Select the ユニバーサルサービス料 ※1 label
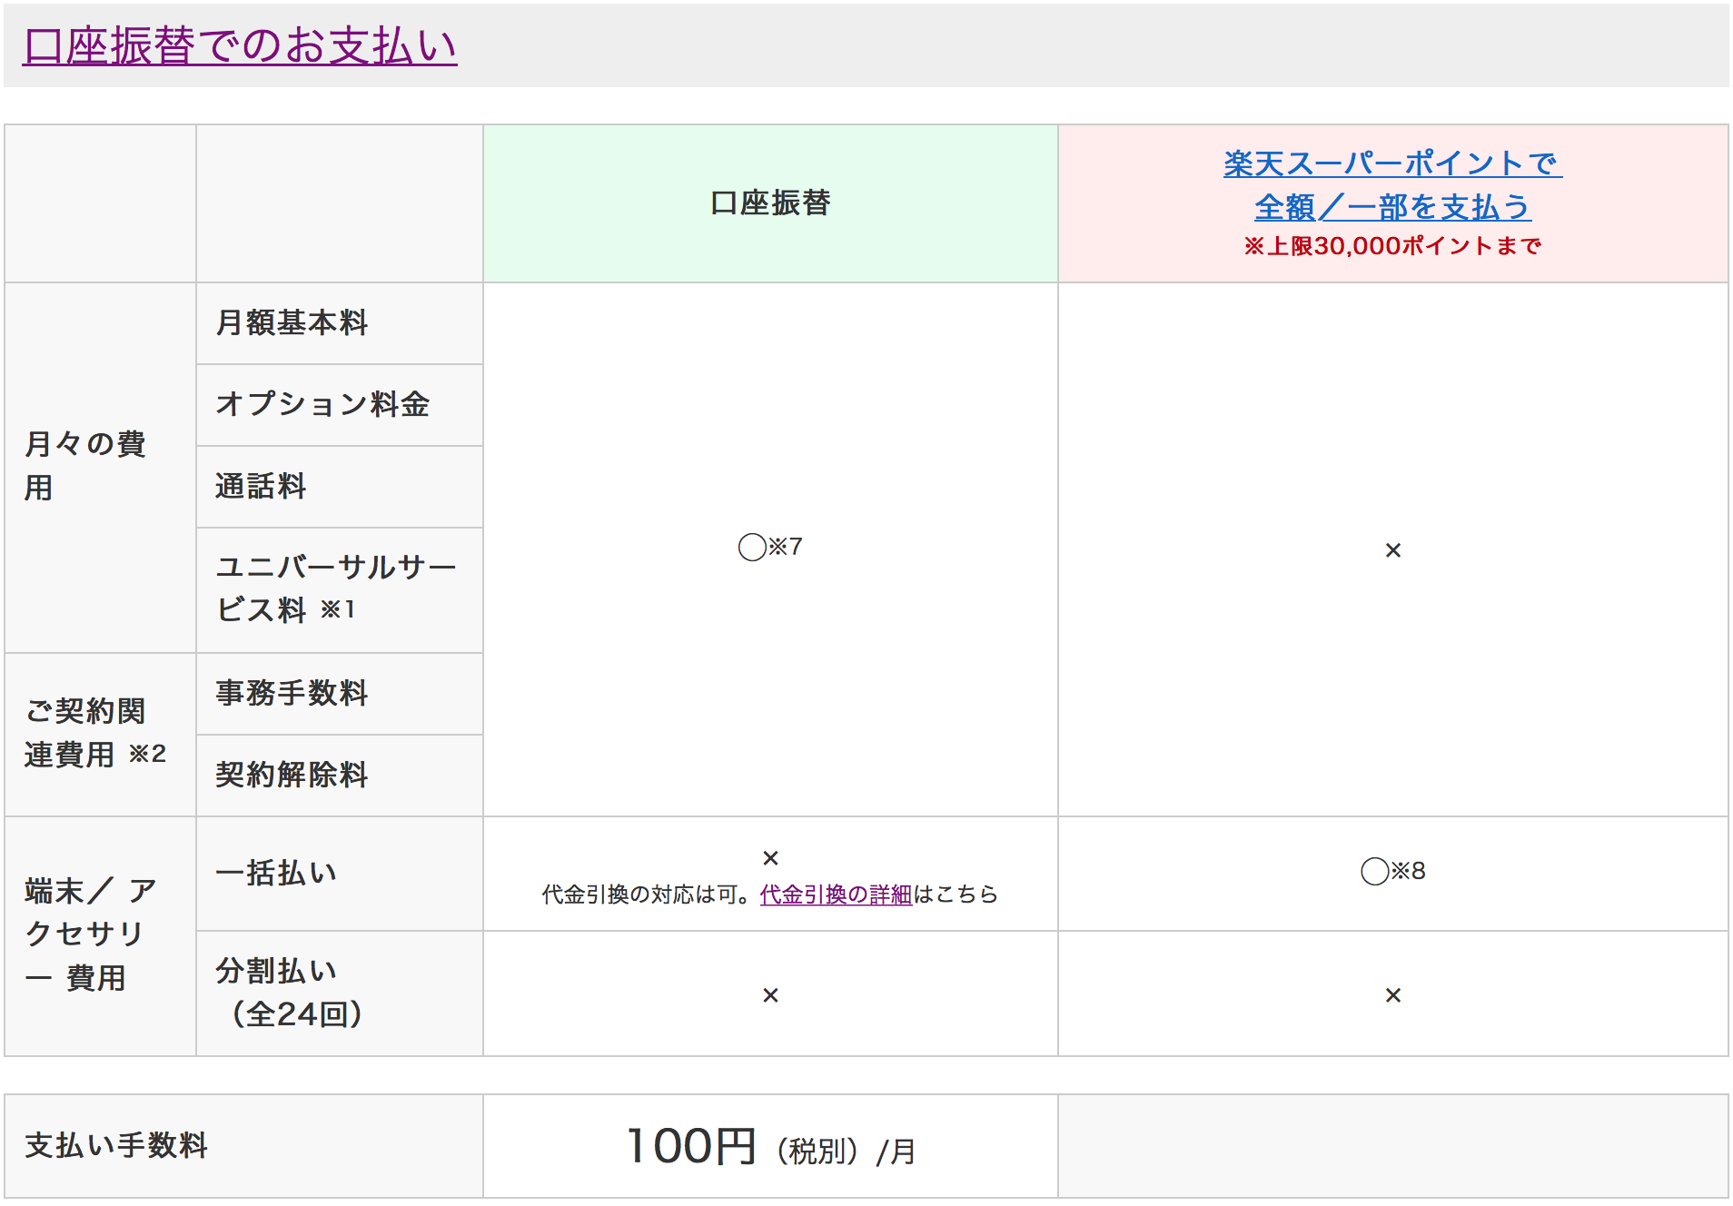The height and width of the screenshot is (1206, 1733). point(336,588)
